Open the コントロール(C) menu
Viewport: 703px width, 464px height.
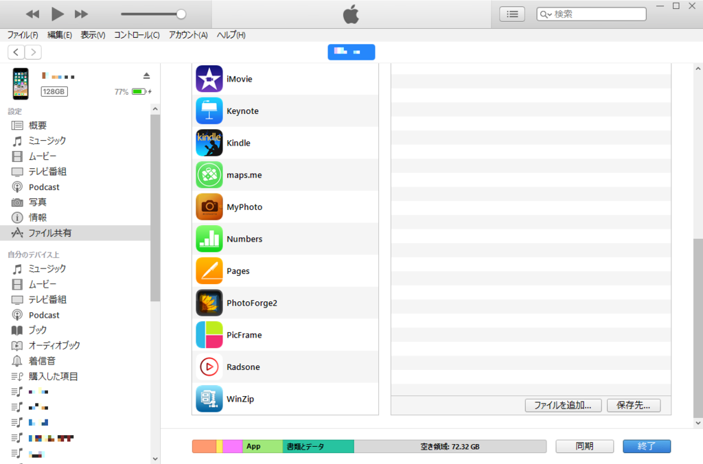tap(137, 35)
